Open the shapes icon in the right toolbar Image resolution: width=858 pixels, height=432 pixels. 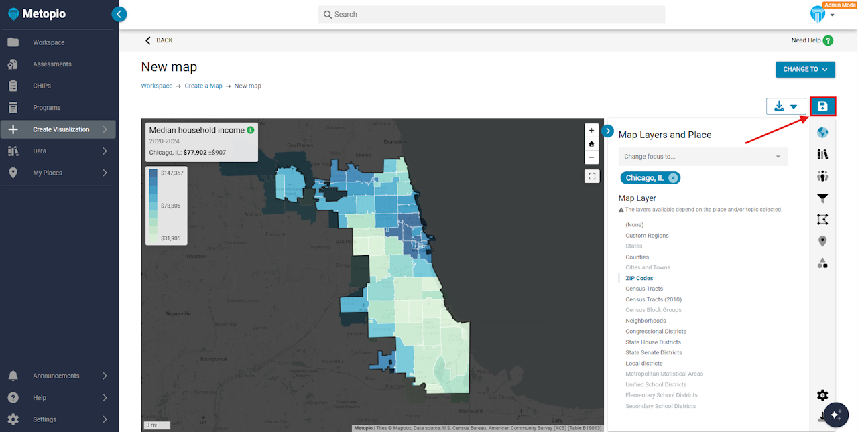pyautogui.click(x=822, y=263)
